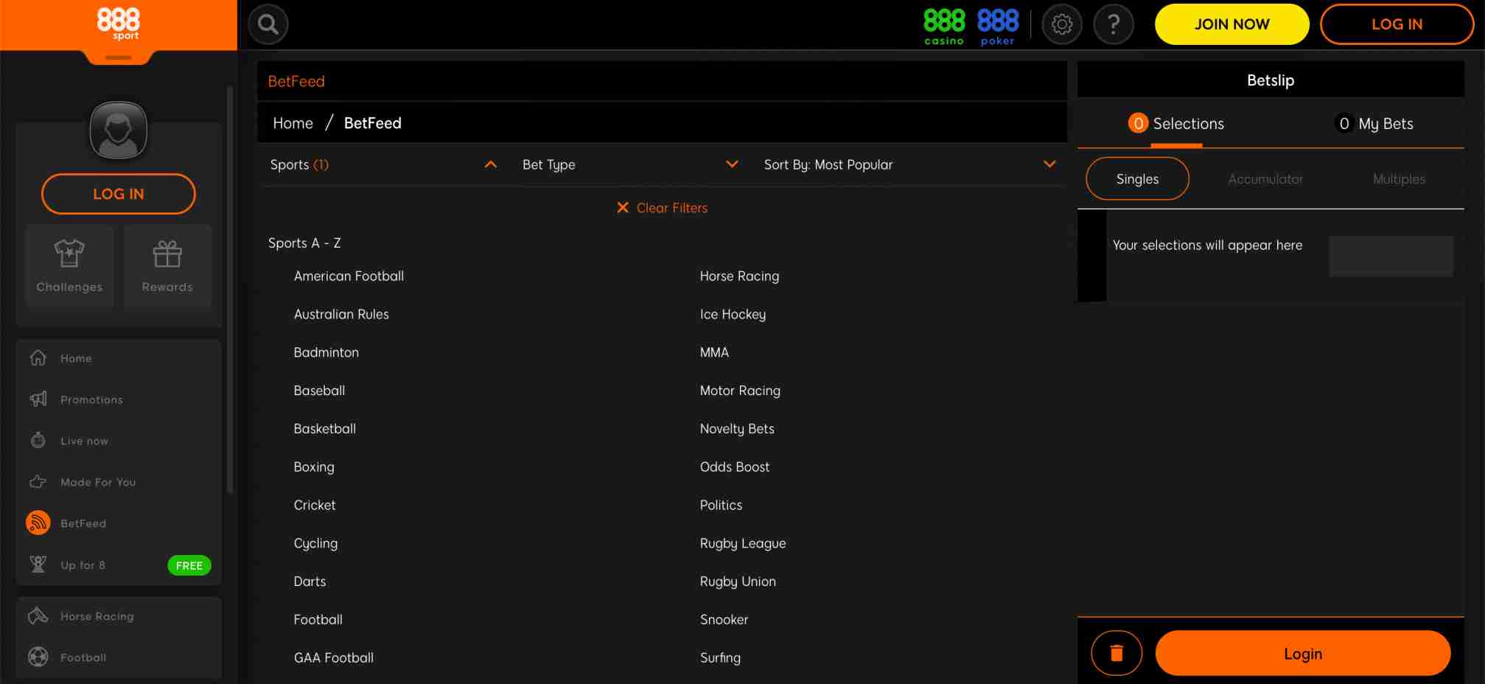Open Challenges shirt icon tile
The image size is (1485, 684).
coord(69,266)
